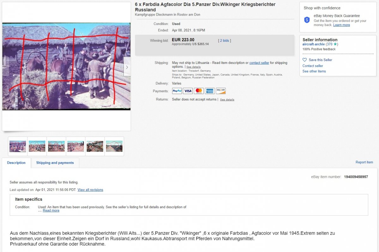379x252 pixels.
Task: Select the Description tab
Action: [x=16, y=163]
